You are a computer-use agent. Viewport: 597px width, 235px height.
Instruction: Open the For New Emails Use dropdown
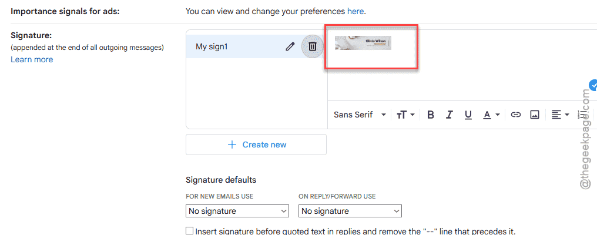(x=237, y=211)
